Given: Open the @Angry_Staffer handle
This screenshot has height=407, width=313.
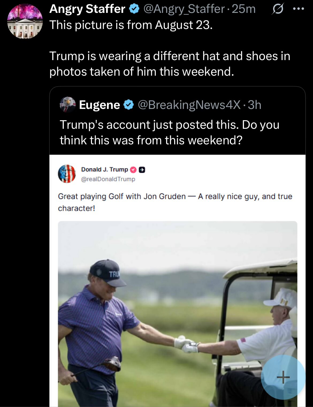Looking at the screenshot, I should [x=184, y=9].
